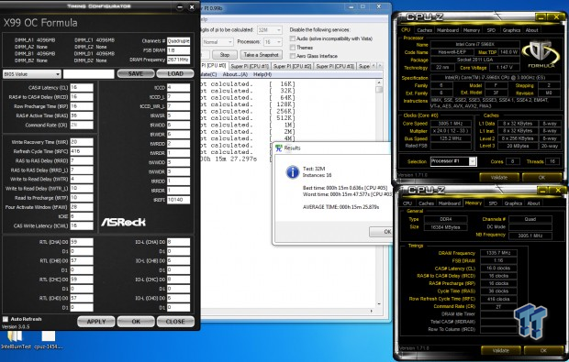Click the tCCD field in Timing Configurator

[179, 87]
